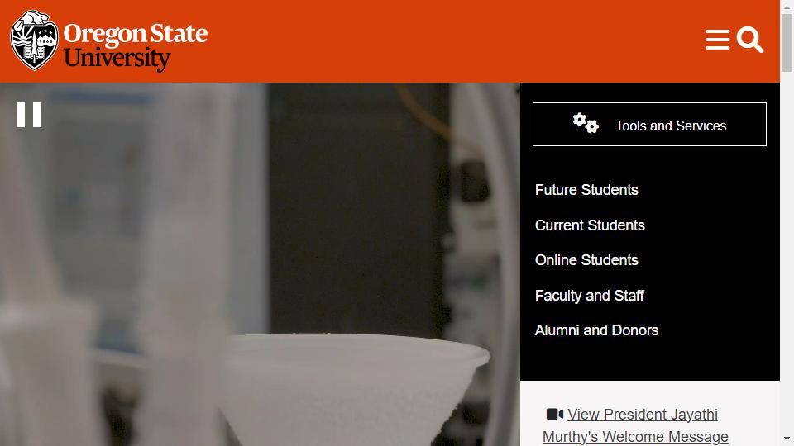Click the gears icon beside Tools and Services

point(586,124)
